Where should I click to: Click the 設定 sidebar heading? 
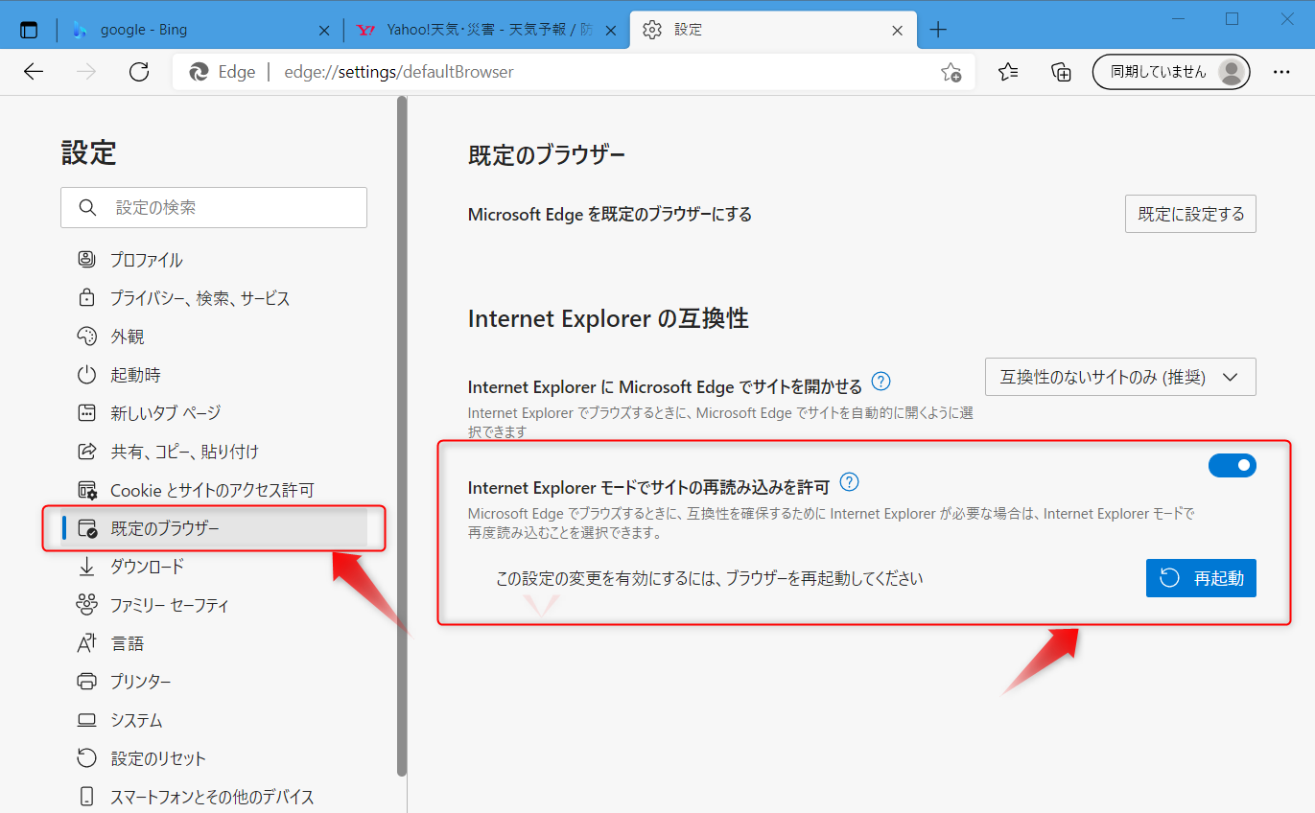[89, 152]
